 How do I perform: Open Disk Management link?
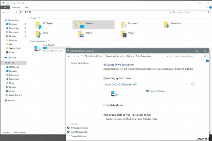79,132
